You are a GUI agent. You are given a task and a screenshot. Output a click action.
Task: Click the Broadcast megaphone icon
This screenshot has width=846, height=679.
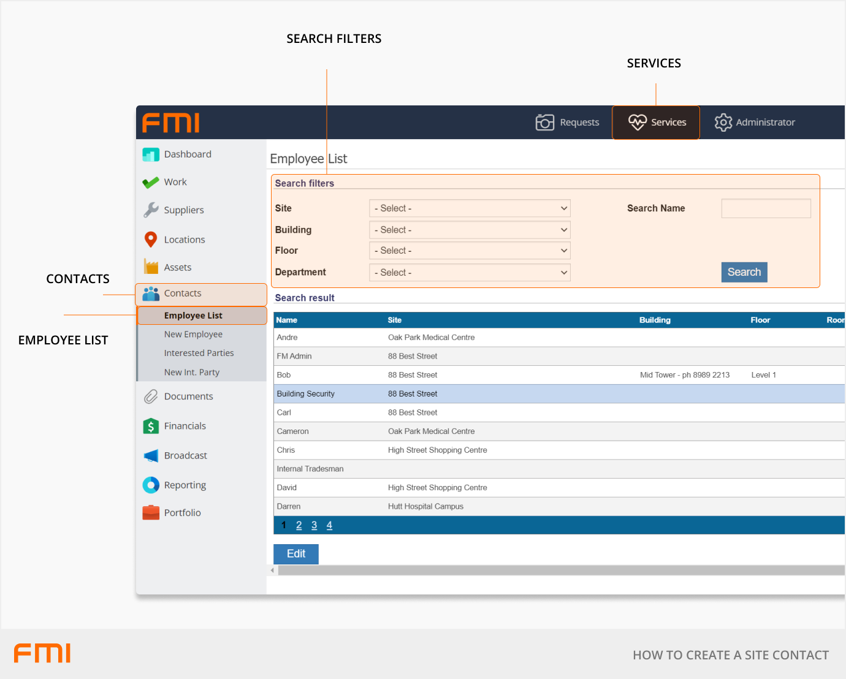coord(151,456)
